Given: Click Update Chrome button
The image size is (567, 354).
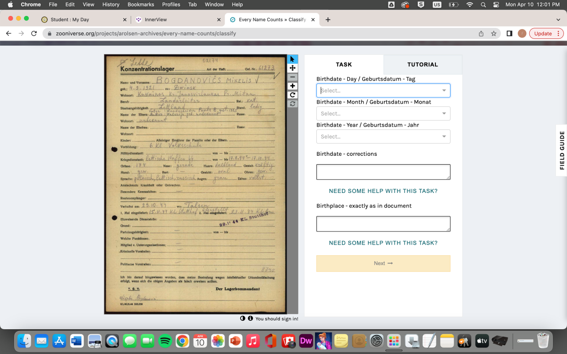Looking at the screenshot, I should tap(546, 33).
